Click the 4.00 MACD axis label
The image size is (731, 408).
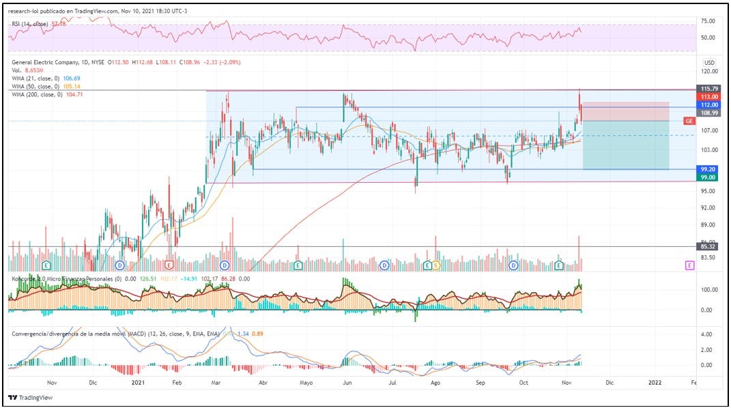click(x=706, y=334)
